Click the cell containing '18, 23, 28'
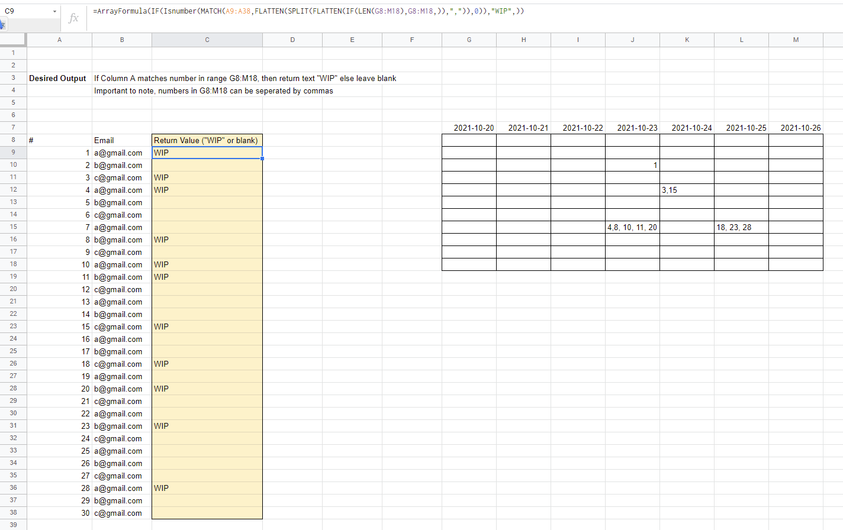Viewport: 843px width, 530px height. [741, 227]
